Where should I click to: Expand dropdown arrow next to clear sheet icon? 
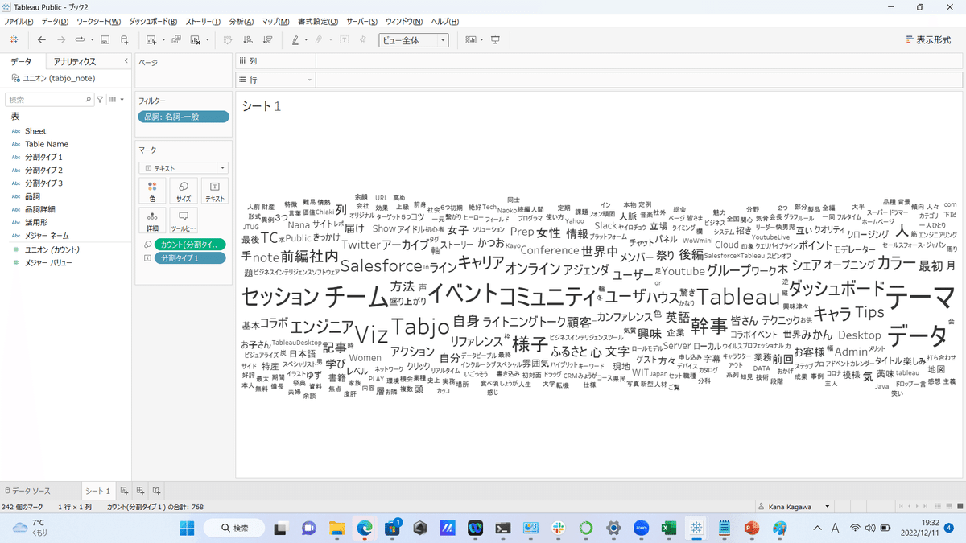(x=208, y=40)
